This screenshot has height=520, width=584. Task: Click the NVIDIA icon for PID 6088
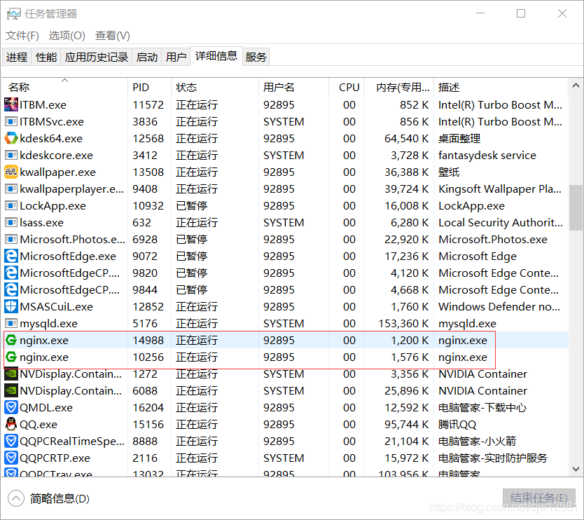click(11, 390)
